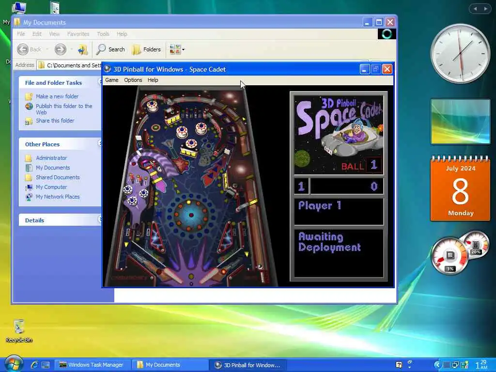Open the Edit menu in My Documents
496x372 pixels.
coord(37,34)
